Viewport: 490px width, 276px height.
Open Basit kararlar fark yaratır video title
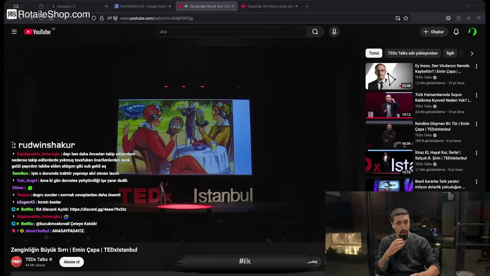[x=440, y=184]
